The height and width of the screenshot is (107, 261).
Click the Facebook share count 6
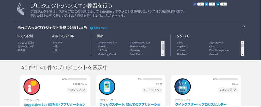(x=200, y=4)
